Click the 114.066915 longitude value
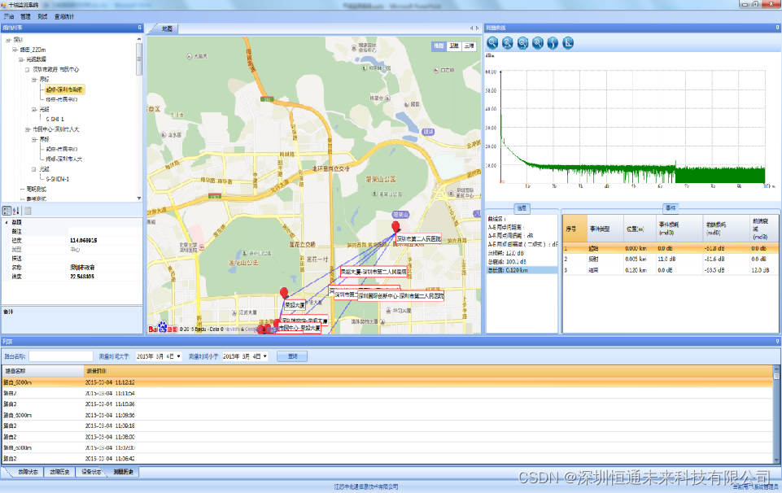 (x=84, y=240)
